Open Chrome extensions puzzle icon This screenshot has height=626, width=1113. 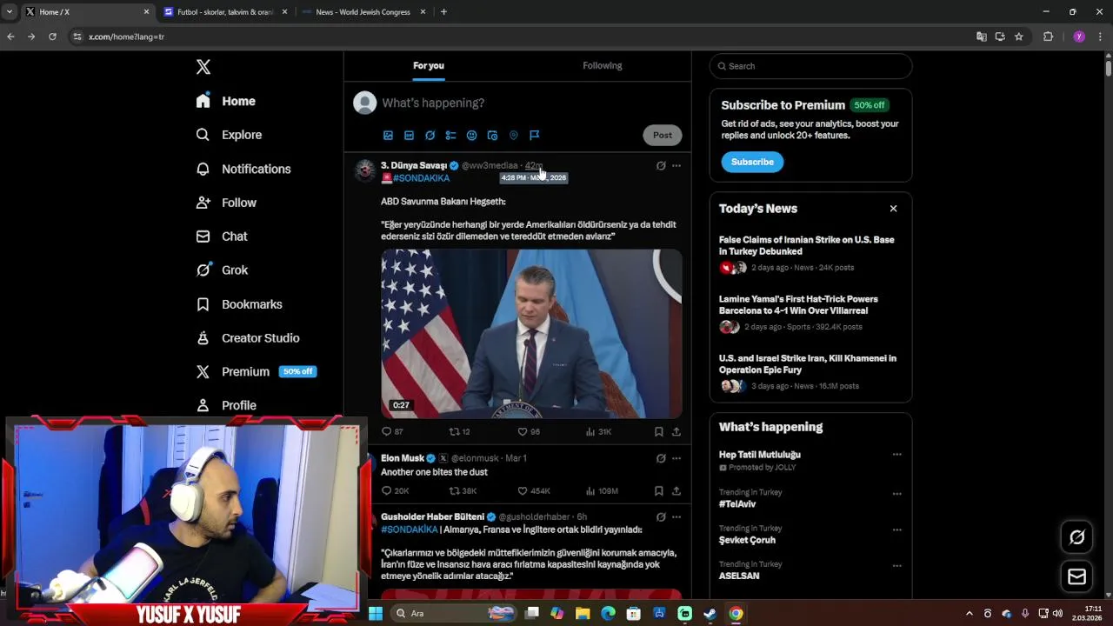1048,37
